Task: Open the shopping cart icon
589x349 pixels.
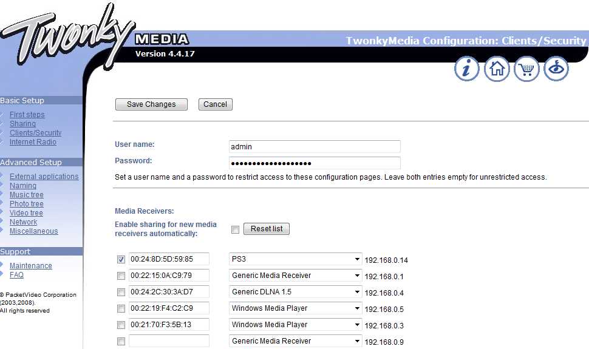Action: tap(526, 69)
